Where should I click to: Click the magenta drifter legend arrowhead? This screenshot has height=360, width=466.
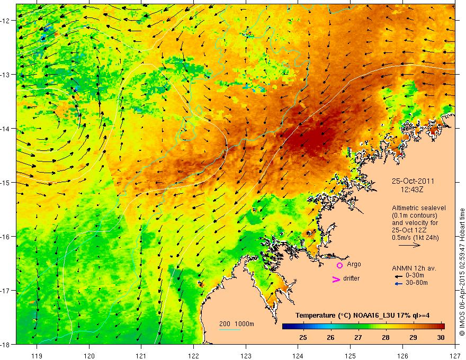(x=336, y=279)
